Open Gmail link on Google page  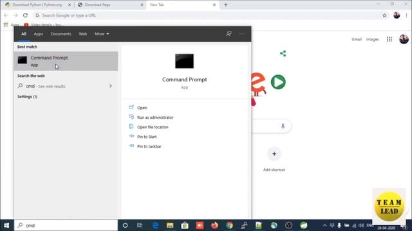point(357,39)
